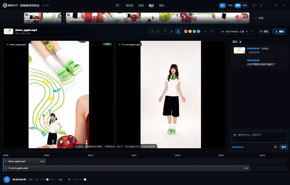Select the highlighted domestic platform option
The width and height of the screenshot is (290, 185).
238,5
